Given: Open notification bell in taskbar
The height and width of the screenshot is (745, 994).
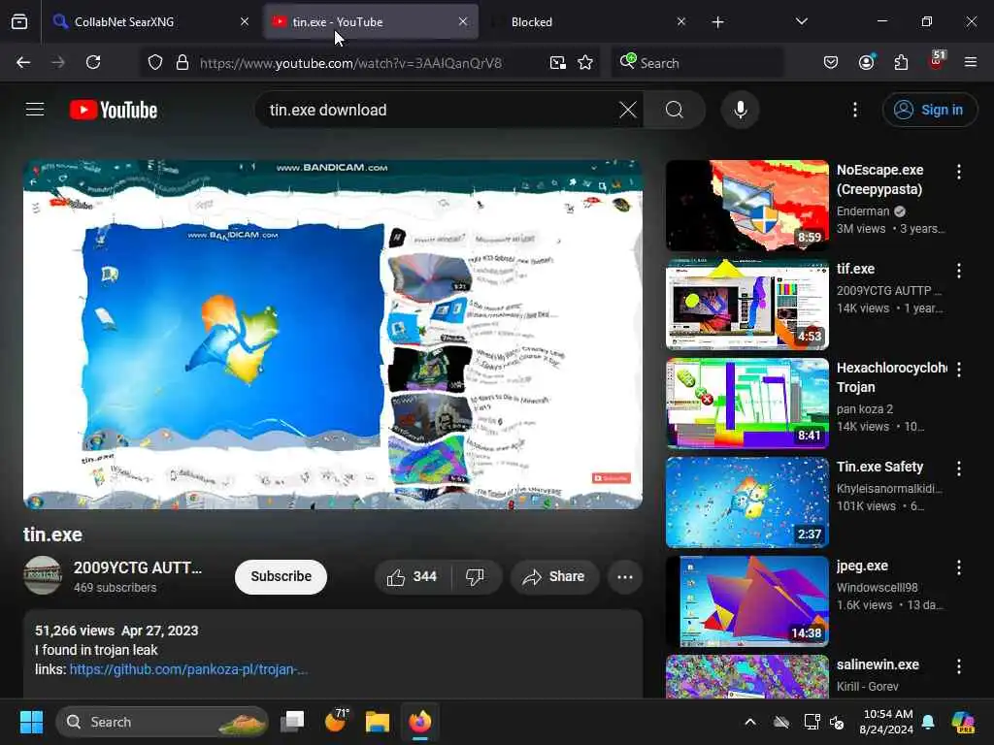Looking at the screenshot, I should [928, 722].
